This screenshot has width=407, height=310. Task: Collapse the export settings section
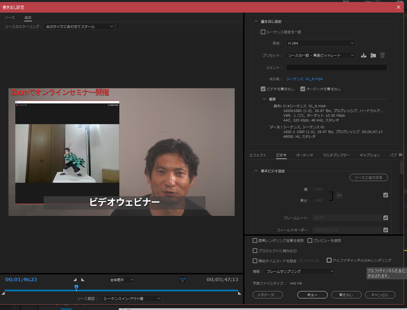tap(256, 21)
